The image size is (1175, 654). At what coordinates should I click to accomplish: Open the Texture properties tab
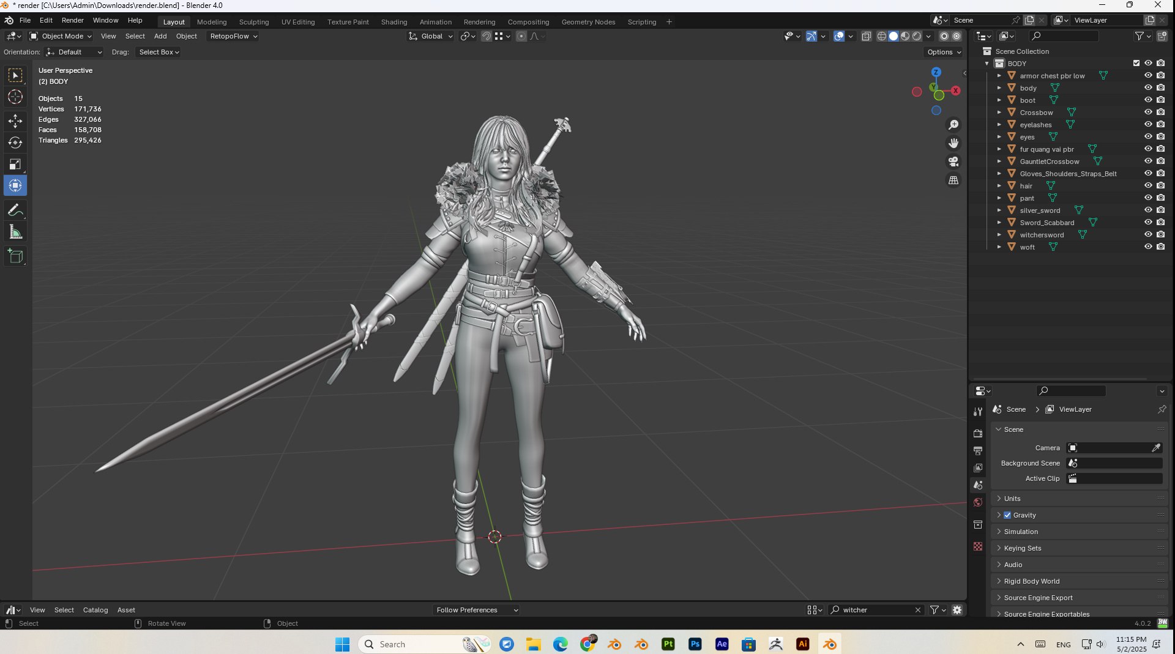(x=978, y=546)
